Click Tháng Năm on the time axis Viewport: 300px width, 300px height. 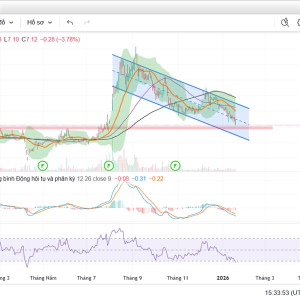click(42, 277)
